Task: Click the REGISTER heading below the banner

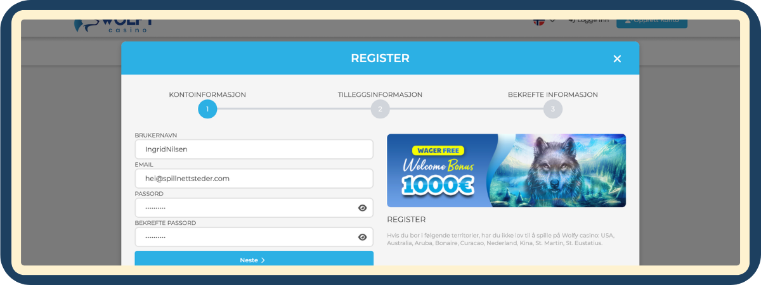Action: [406, 220]
